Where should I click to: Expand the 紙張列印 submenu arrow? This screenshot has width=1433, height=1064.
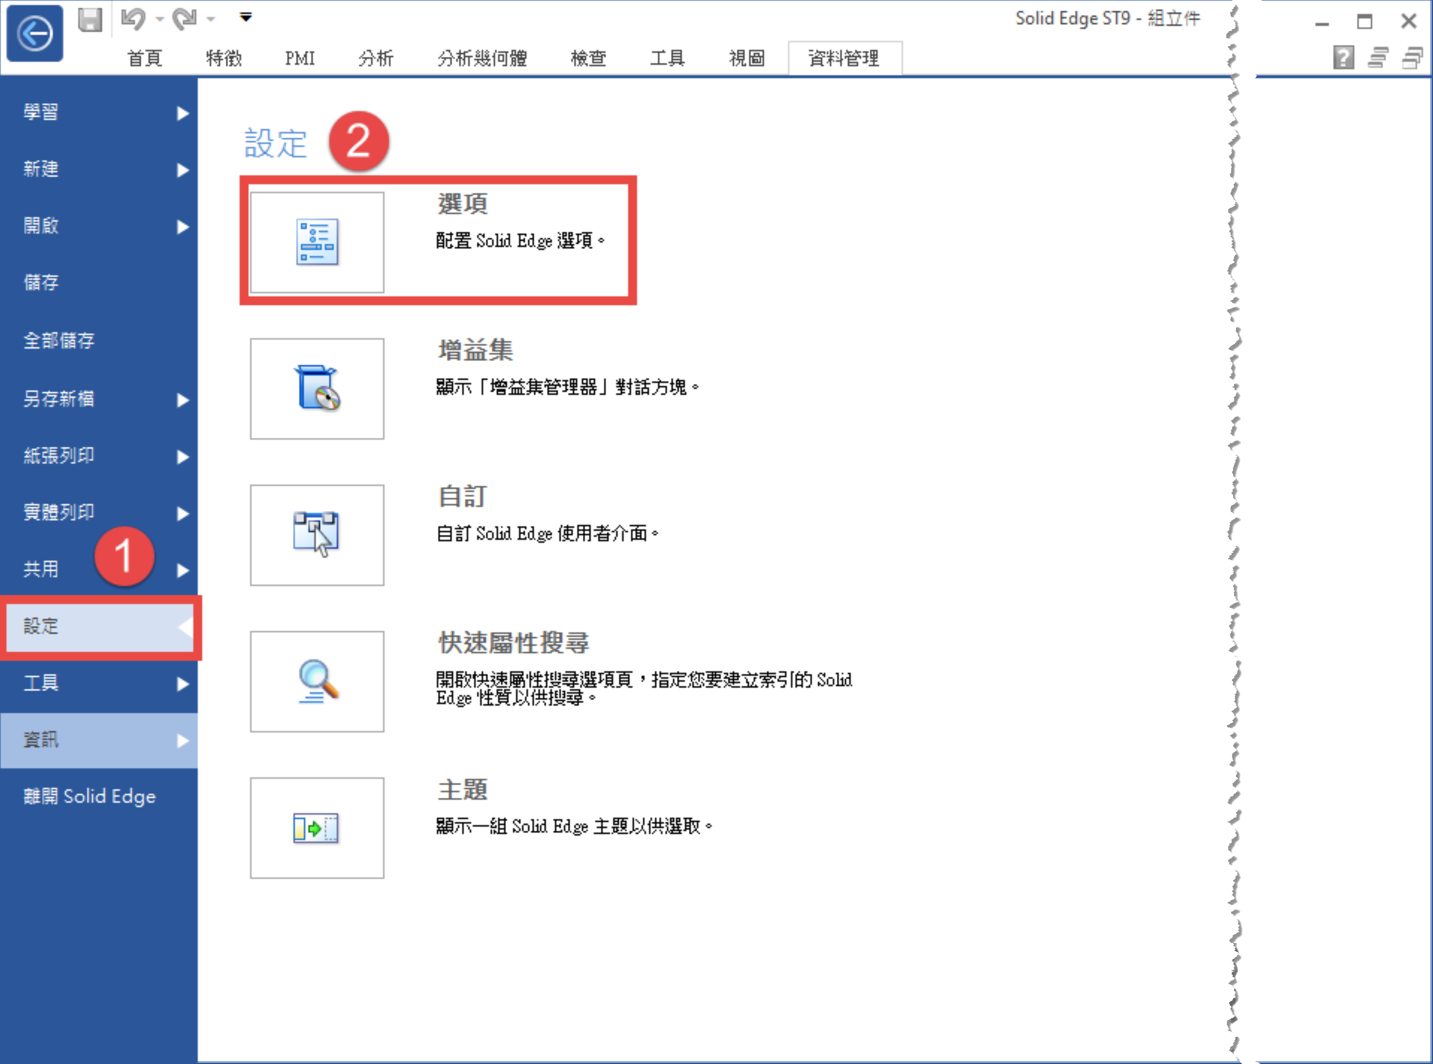(x=183, y=456)
